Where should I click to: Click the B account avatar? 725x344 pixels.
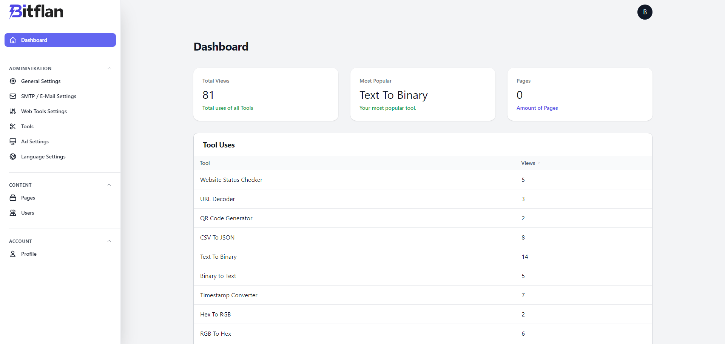645,12
